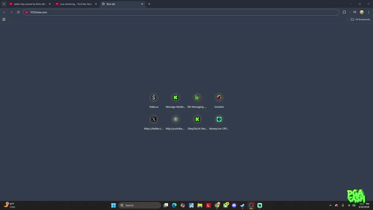Open the Chrome profile avatar
The width and height of the screenshot is (373, 210).
click(x=362, y=12)
